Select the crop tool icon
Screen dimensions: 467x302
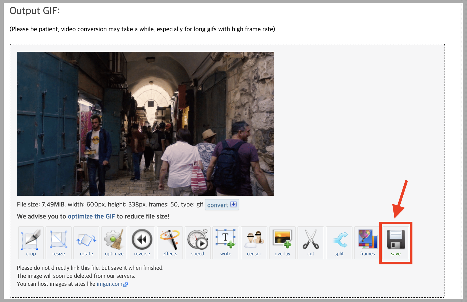click(x=31, y=243)
